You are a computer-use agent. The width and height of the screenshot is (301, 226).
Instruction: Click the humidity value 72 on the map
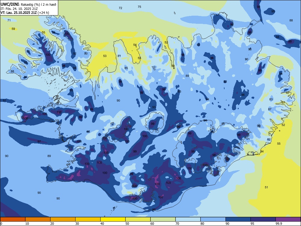point(120,8)
